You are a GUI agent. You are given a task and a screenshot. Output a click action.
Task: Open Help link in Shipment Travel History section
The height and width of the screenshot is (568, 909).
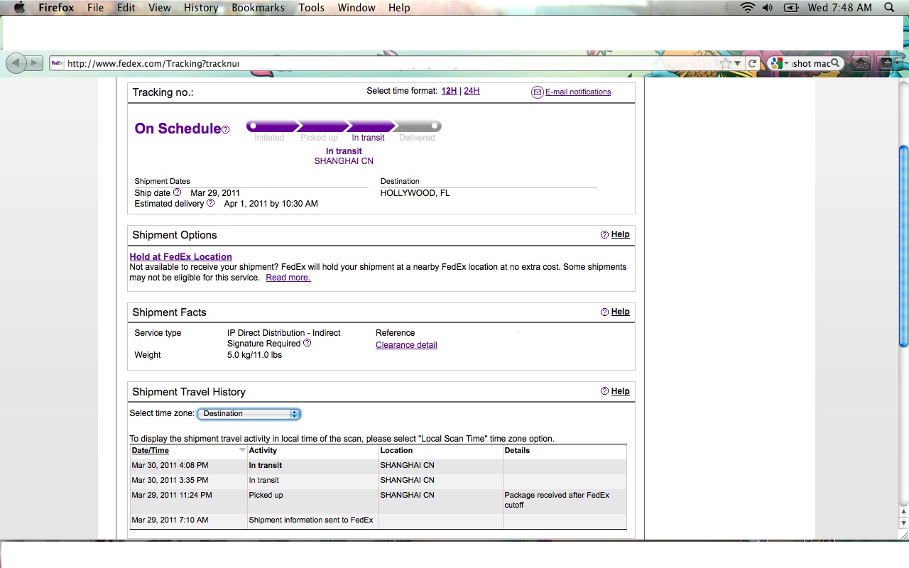coord(620,391)
